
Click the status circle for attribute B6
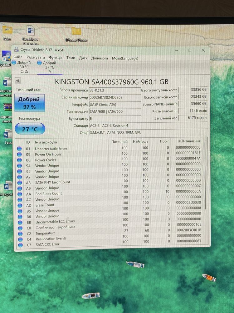click(20, 217)
